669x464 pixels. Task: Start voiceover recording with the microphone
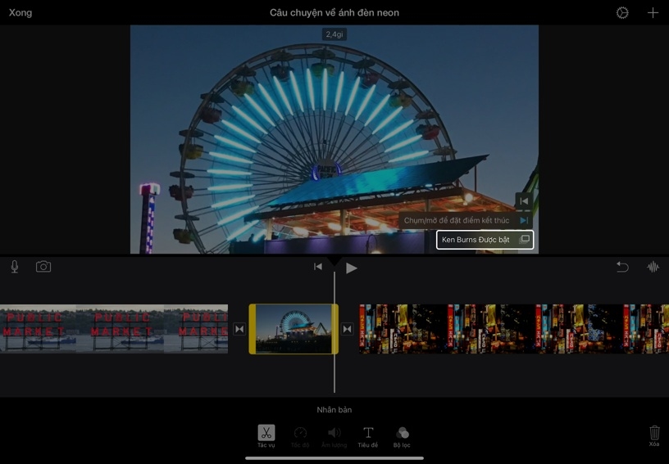(x=15, y=267)
